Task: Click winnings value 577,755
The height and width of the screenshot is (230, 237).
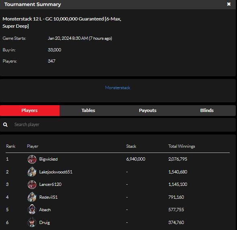Action: (176, 210)
